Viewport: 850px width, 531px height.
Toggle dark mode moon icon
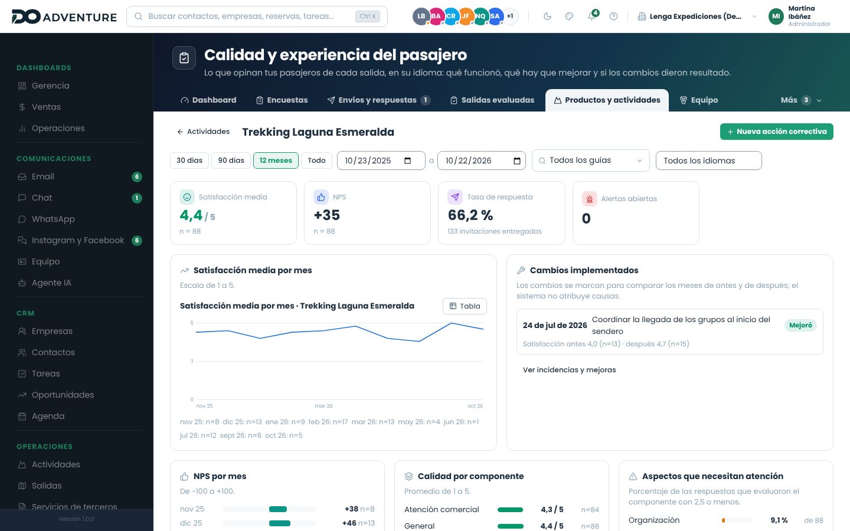tap(547, 17)
